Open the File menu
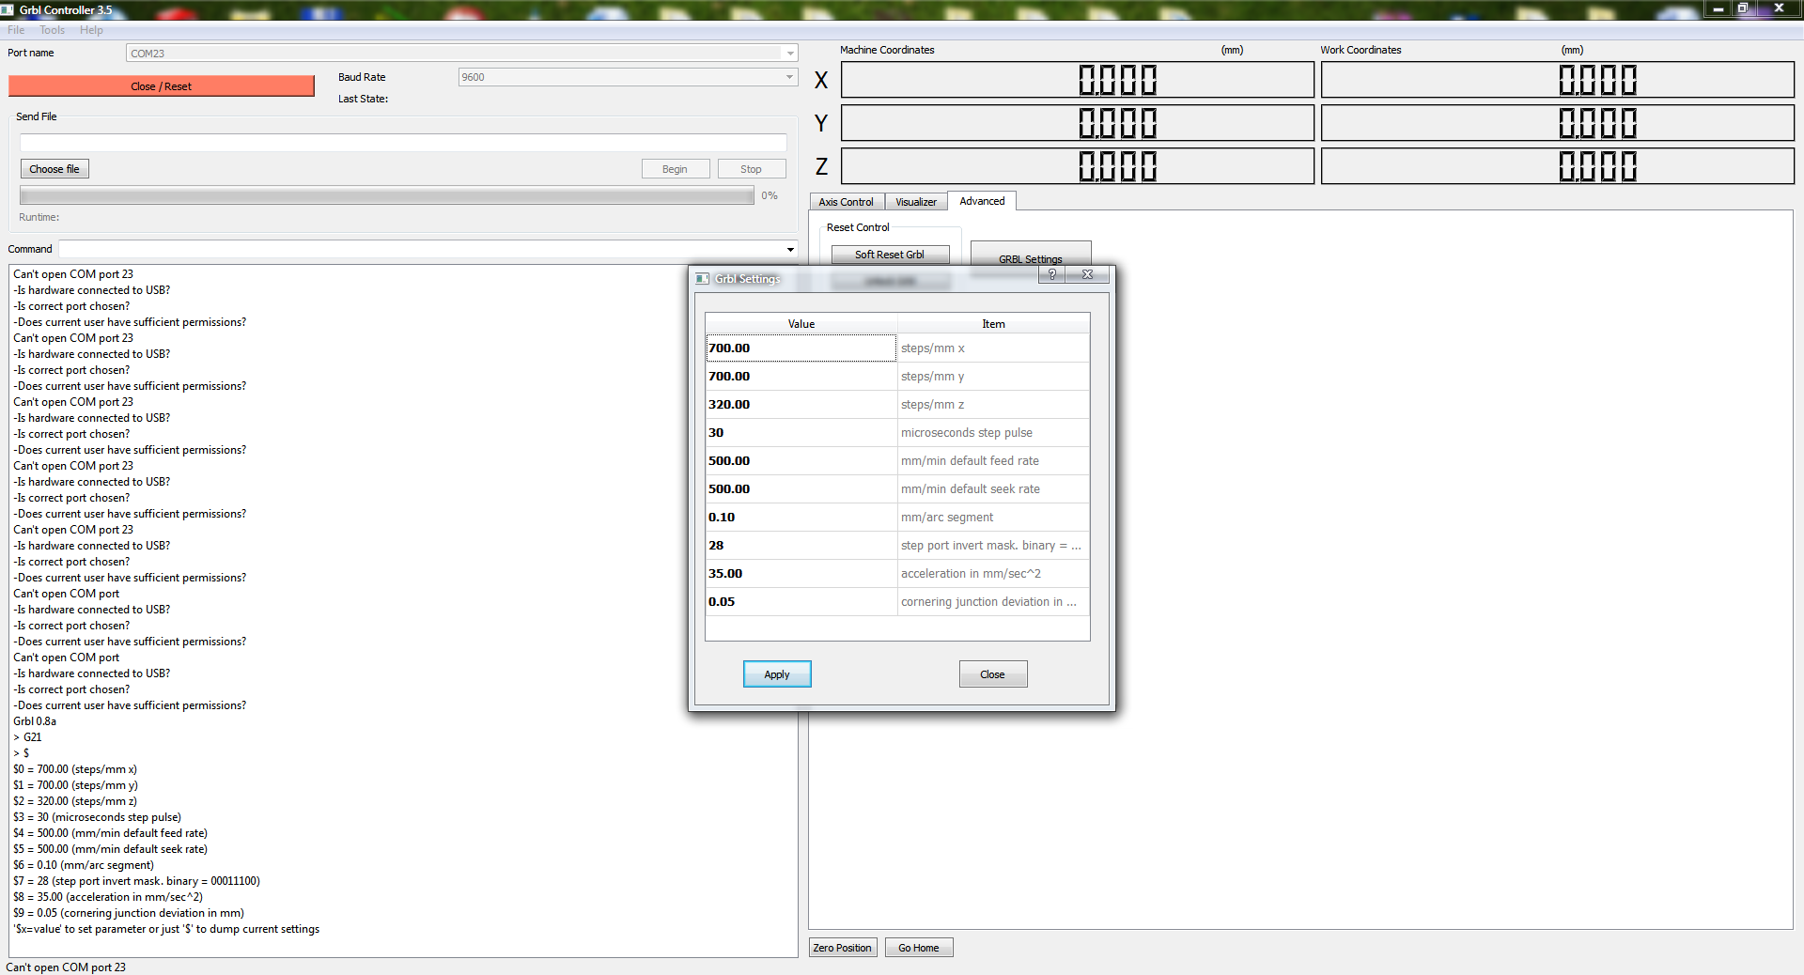 click(x=16, y=30)
